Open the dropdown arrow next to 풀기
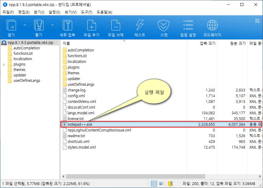263x188 pixels. coord(52,25)
